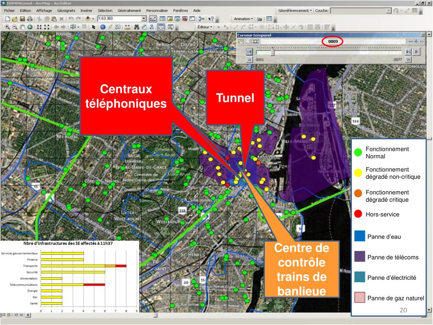
Task: Open the map scale 1:63 360 dropdown
Action: (144, 19)
